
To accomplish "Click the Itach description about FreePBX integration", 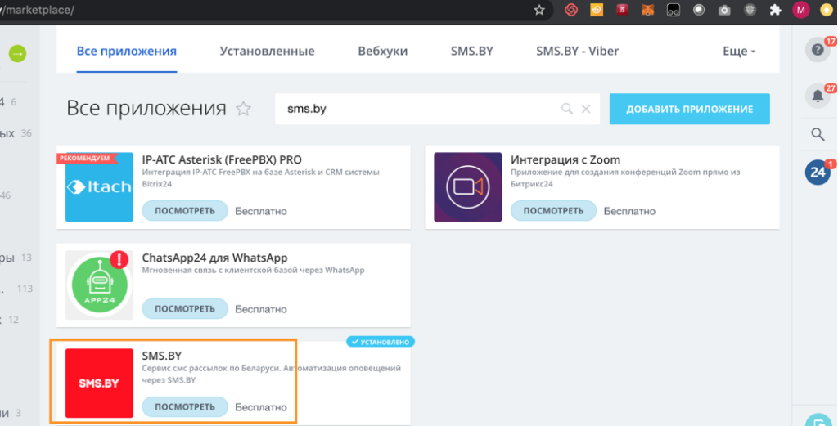I will coord(261,177).
